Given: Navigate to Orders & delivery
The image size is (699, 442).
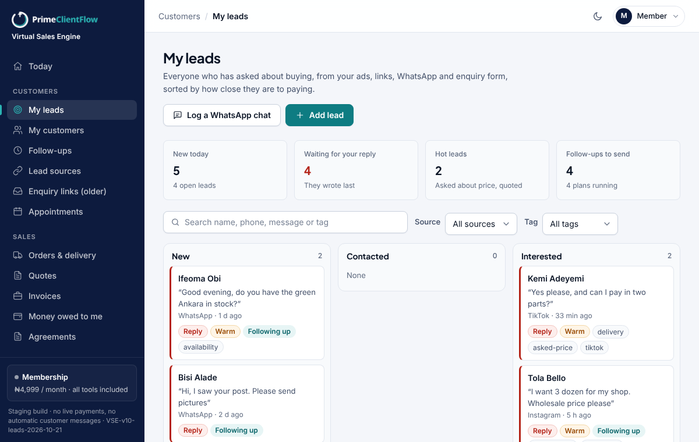Looking at the screenshot, I should pos(72,255).
